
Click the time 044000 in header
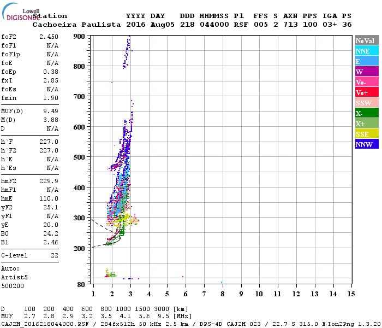pyautogui.click(x=214, y=25)
